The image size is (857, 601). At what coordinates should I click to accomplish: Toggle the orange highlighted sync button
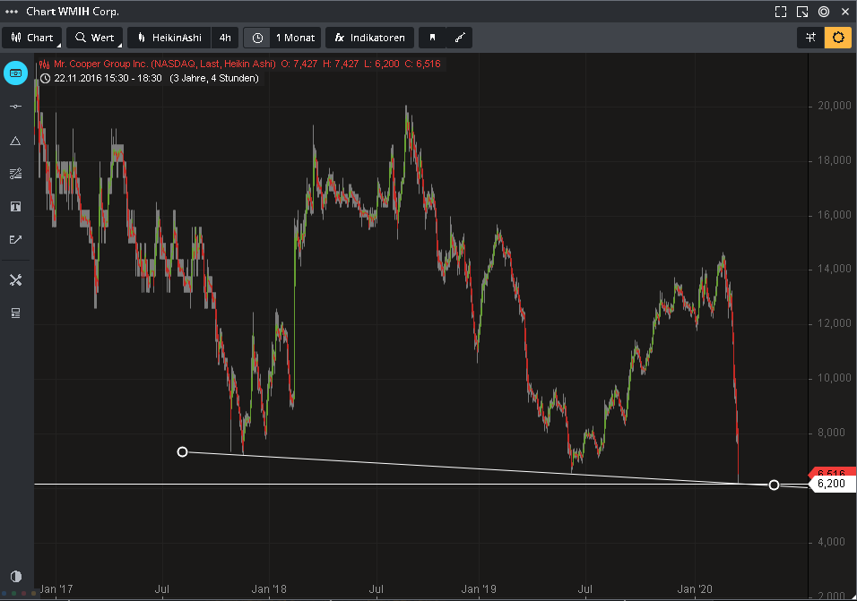[x=838, y=38]
